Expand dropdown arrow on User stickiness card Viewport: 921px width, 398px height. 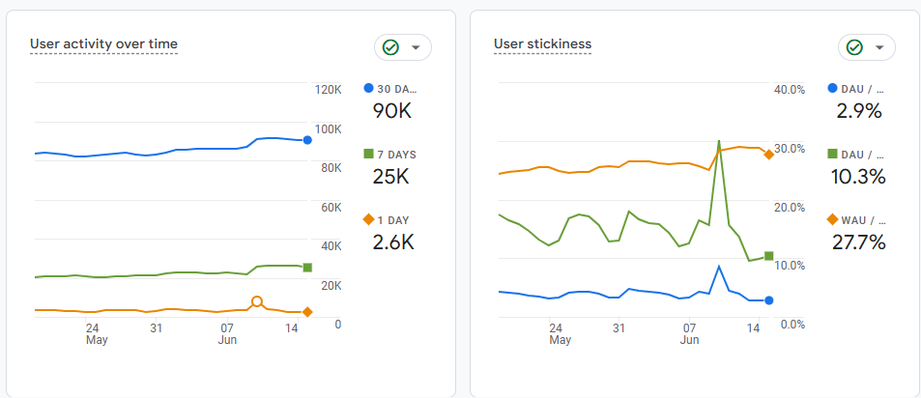[879, 47]
